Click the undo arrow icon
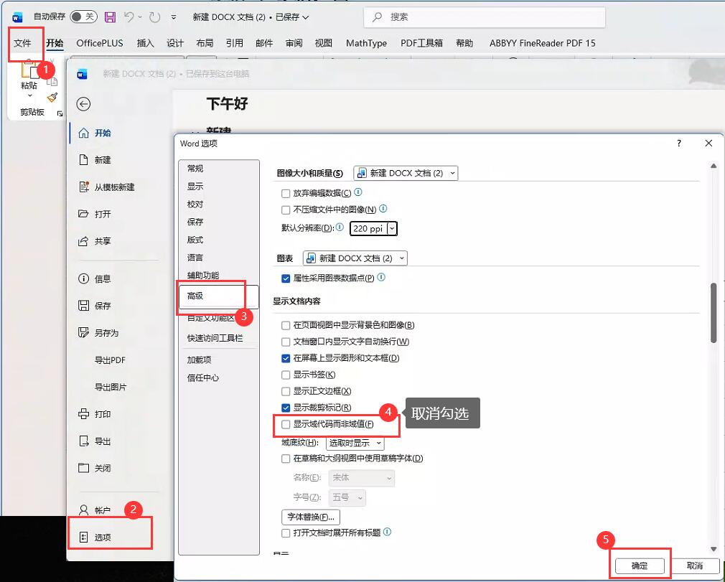The image size is (725, 582). tap(129, 17)
